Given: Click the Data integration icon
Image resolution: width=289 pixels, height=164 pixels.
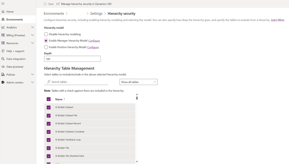Looking at the screenshot, I should [x=3, y=59].
